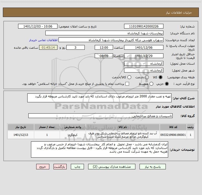
Task: Click the request creator field سهراب هوسی درکه
Action: [111, 40]
